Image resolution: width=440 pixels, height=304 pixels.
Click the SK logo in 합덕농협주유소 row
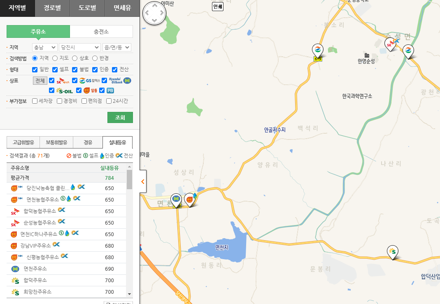pos(15,211)
